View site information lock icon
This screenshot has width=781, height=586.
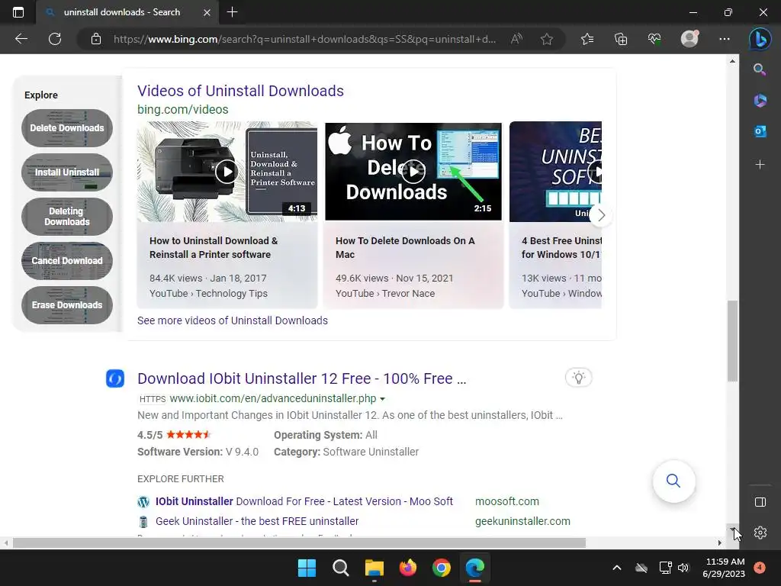pos(96,39)
